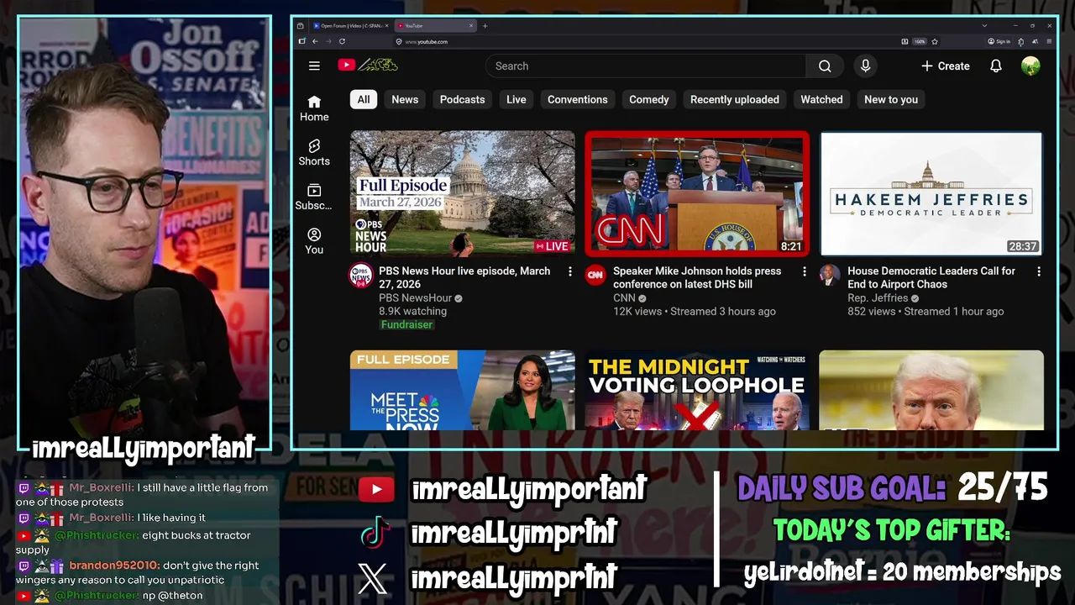Bookmark page with star icon
This screenshot has height=605, width=1075.
coord(935,41)
